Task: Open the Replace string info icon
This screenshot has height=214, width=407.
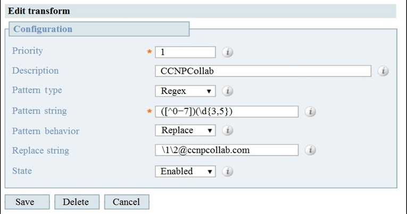Action: point(310,150)
